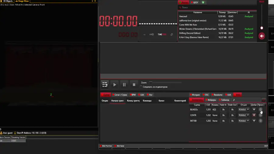Viewport: 274px width, 154px height.
Task: Switch to the Stage View tab
Action: click(22, 1)
